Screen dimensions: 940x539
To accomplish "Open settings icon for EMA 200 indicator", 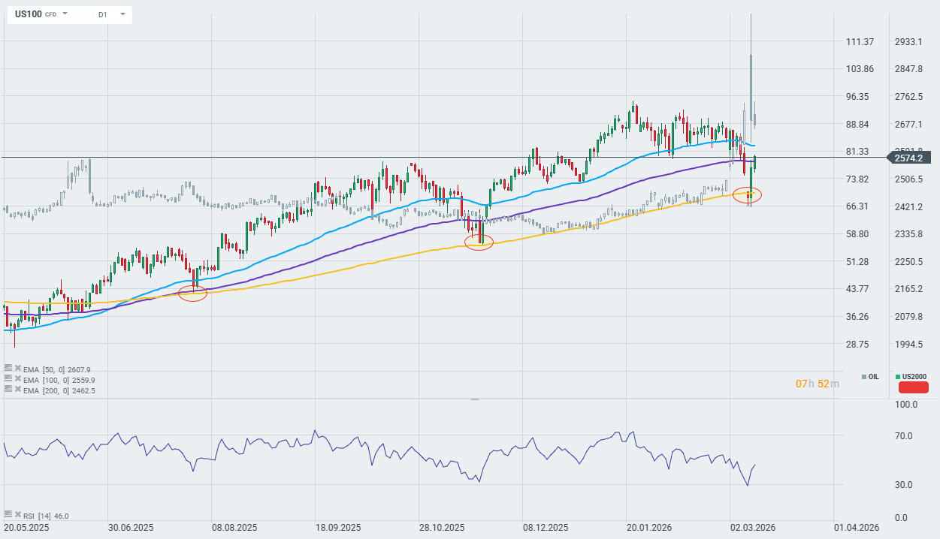I will click(x=8, y=390).
